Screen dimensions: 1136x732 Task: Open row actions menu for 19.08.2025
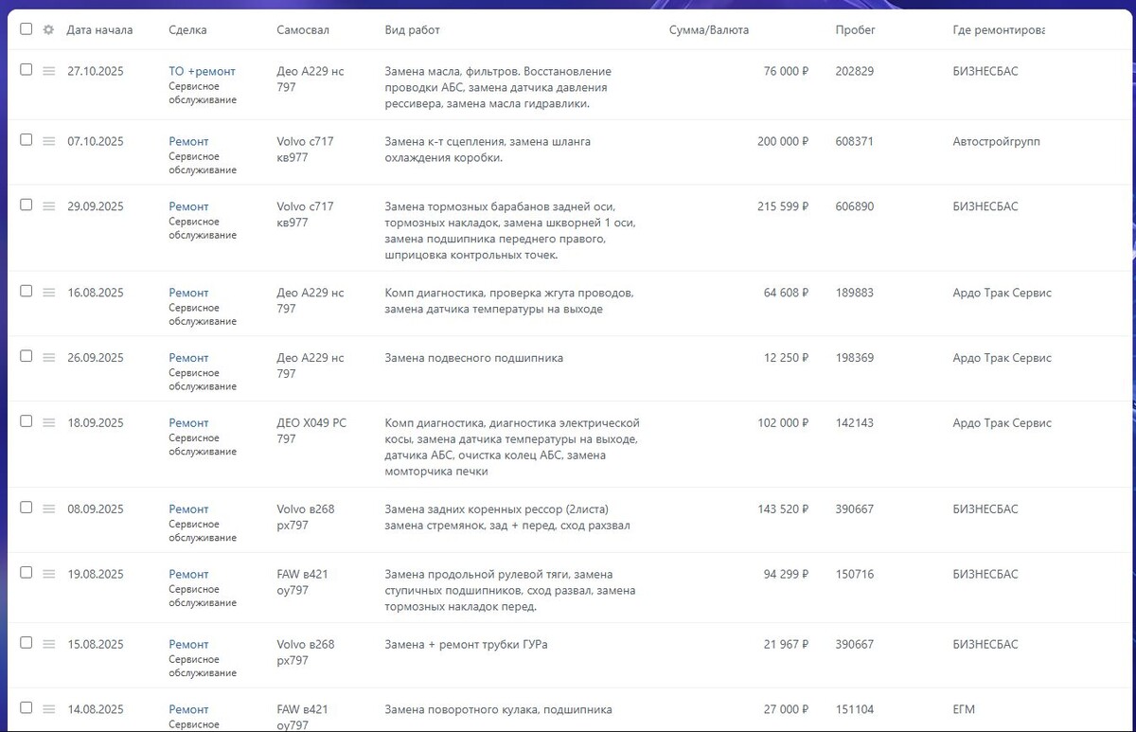point(49,574)
